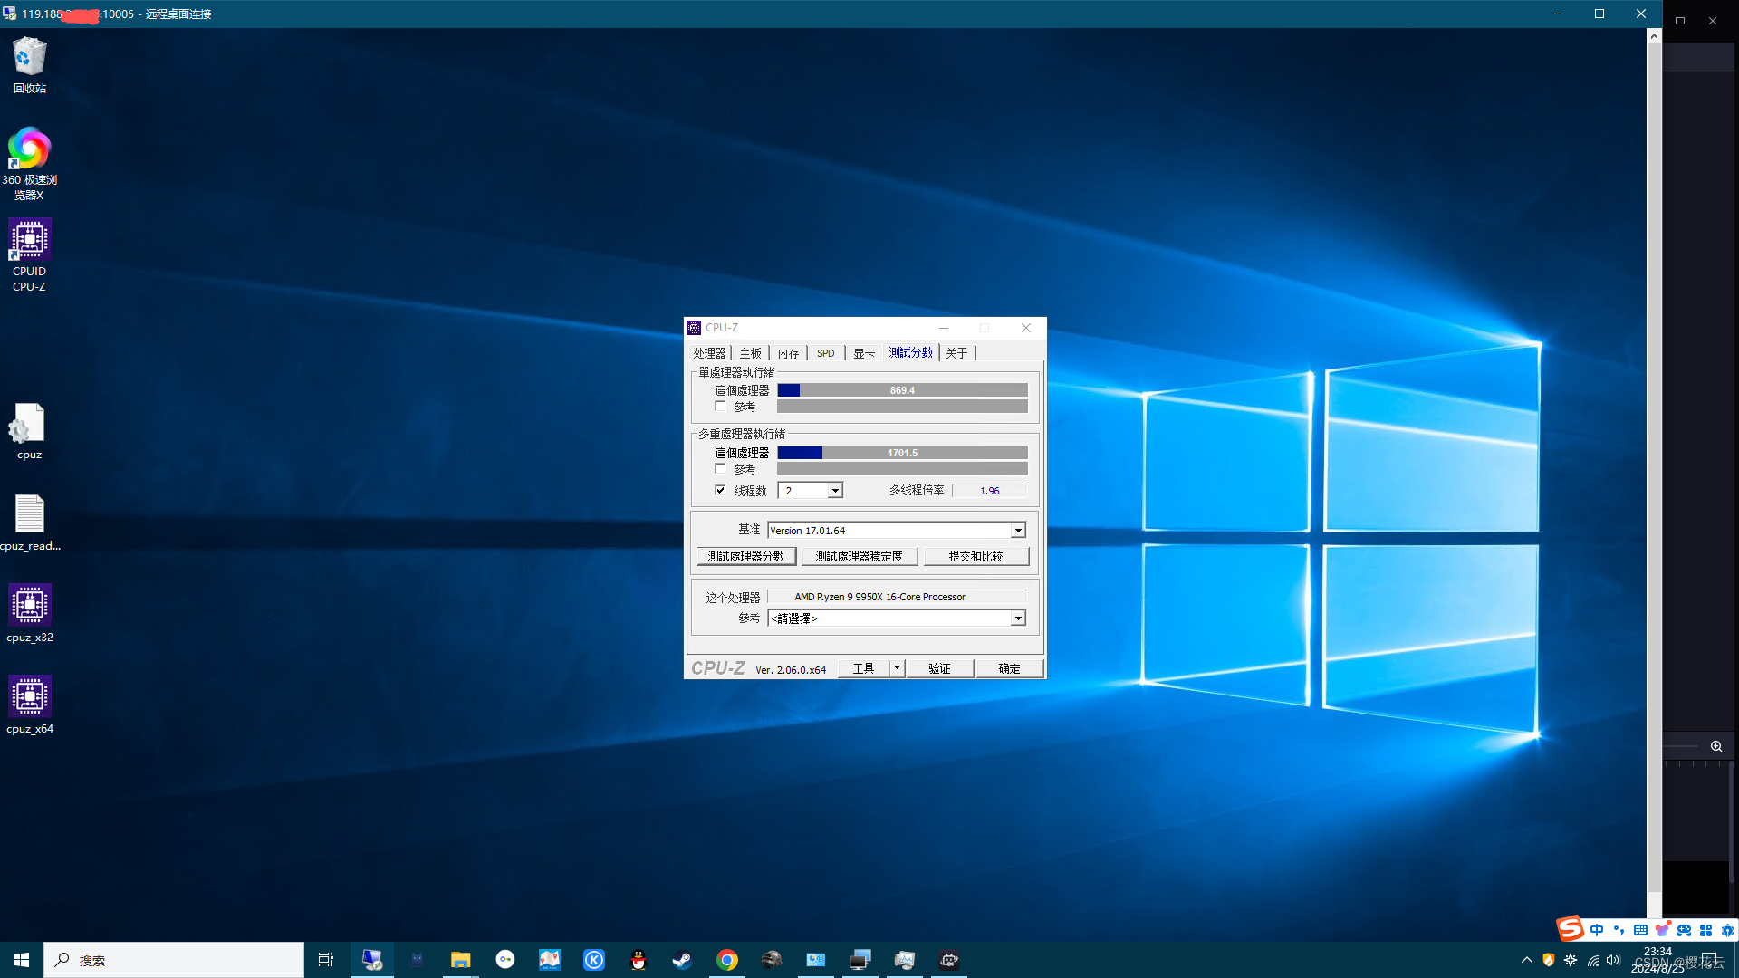Switch to the 处理器 tab
Viewport: 1739px width, 978px height.
pos(709,353)
